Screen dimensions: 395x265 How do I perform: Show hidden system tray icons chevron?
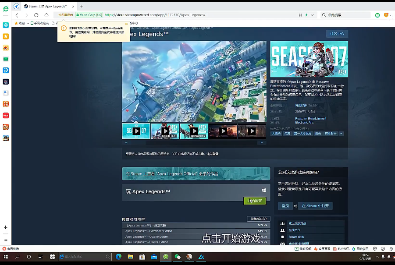pyautogui.click(x=377, y=257)
